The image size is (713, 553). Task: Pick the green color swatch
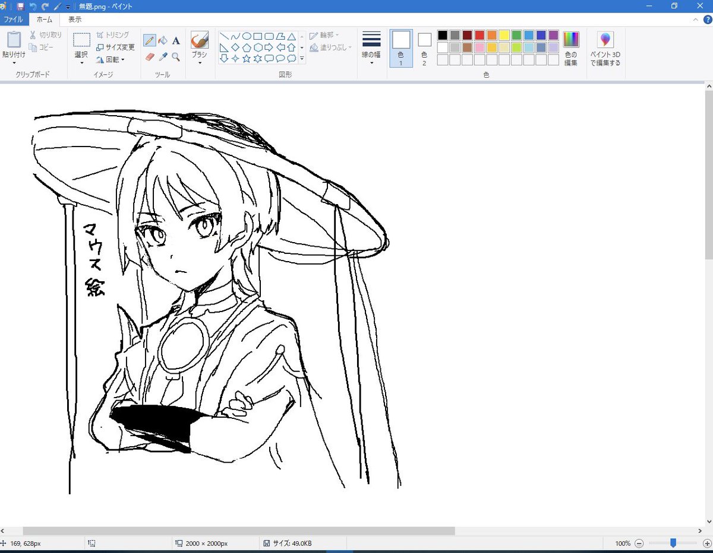coord(516,36)
